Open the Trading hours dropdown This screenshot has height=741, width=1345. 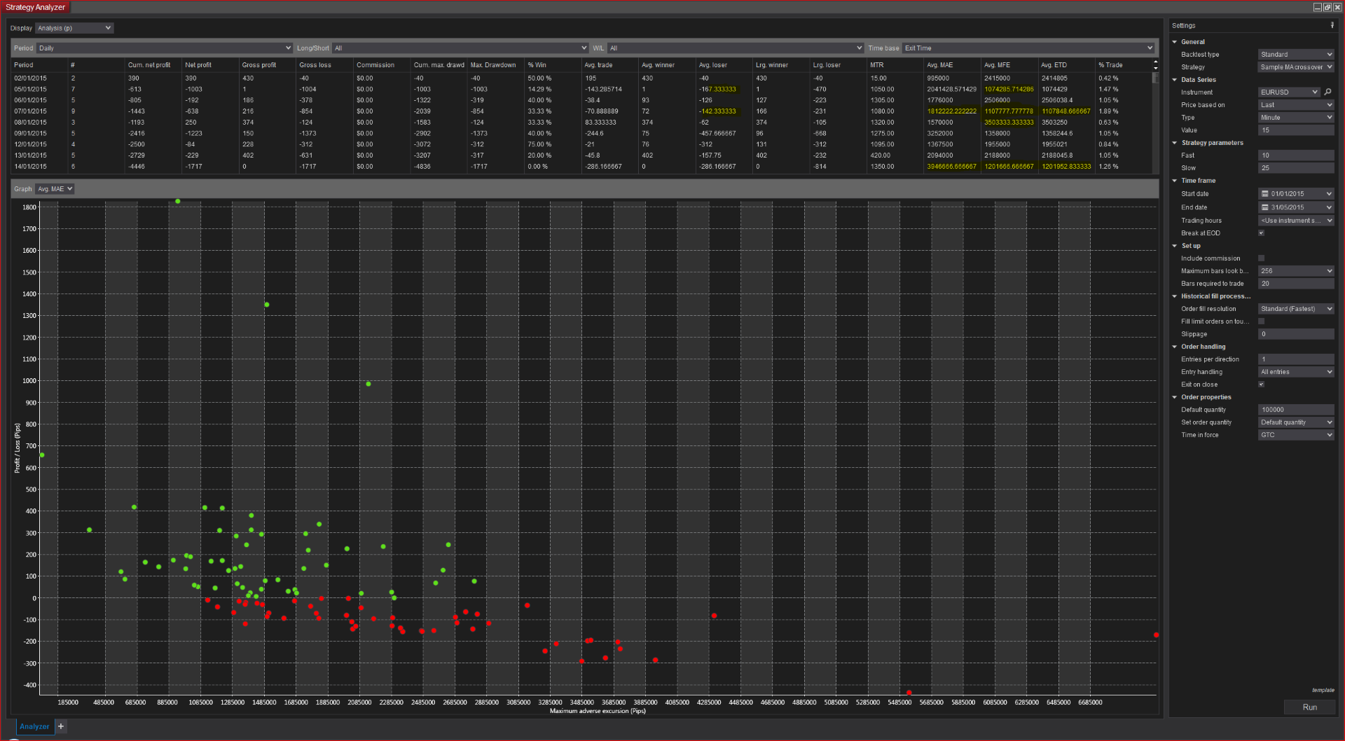(1296, 221)
